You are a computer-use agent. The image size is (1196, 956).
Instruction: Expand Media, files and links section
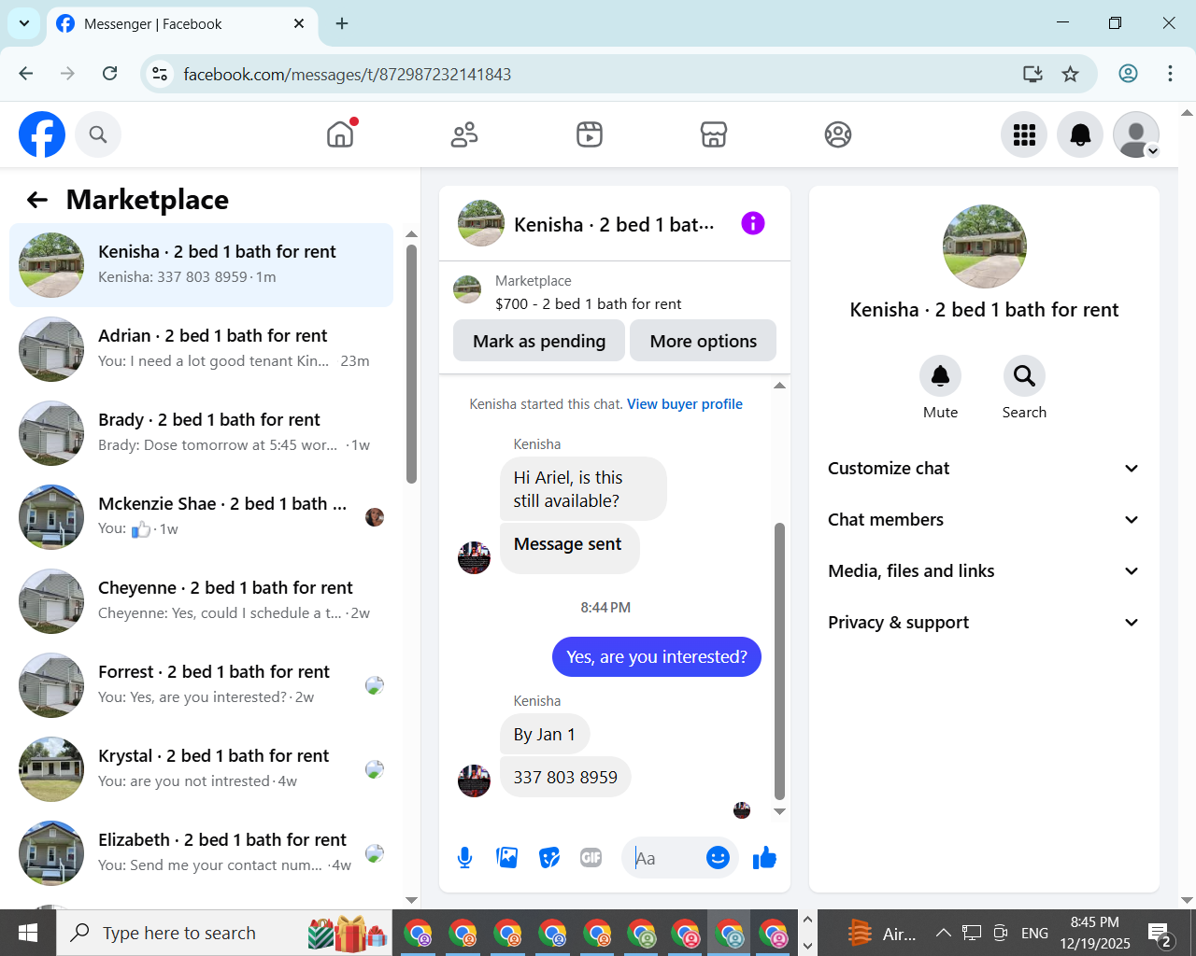pyautogui.click(x=984, y=571)
